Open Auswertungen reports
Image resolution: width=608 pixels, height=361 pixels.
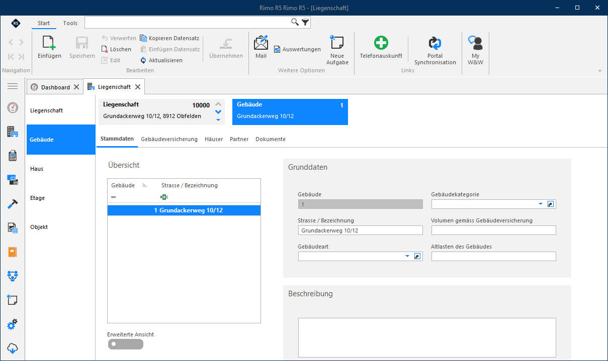pos(297,49)
